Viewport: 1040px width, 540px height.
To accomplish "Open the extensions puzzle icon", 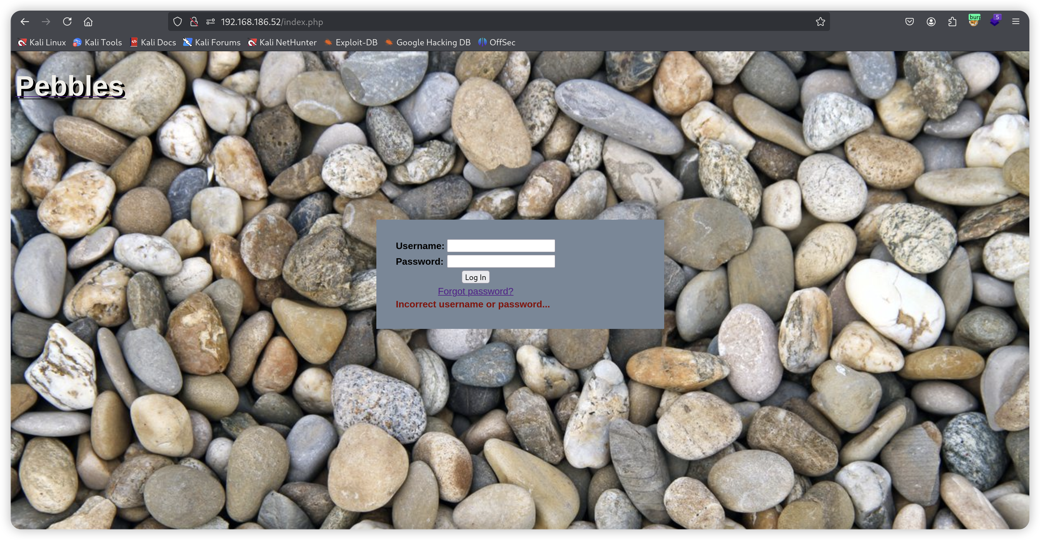I will pos(952,22).
